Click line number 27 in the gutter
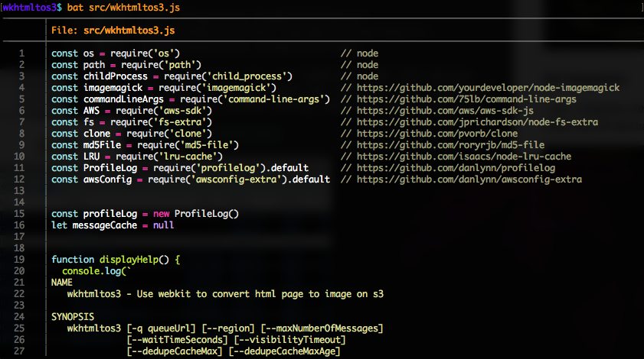644x359 pixels. pos(19,351)
